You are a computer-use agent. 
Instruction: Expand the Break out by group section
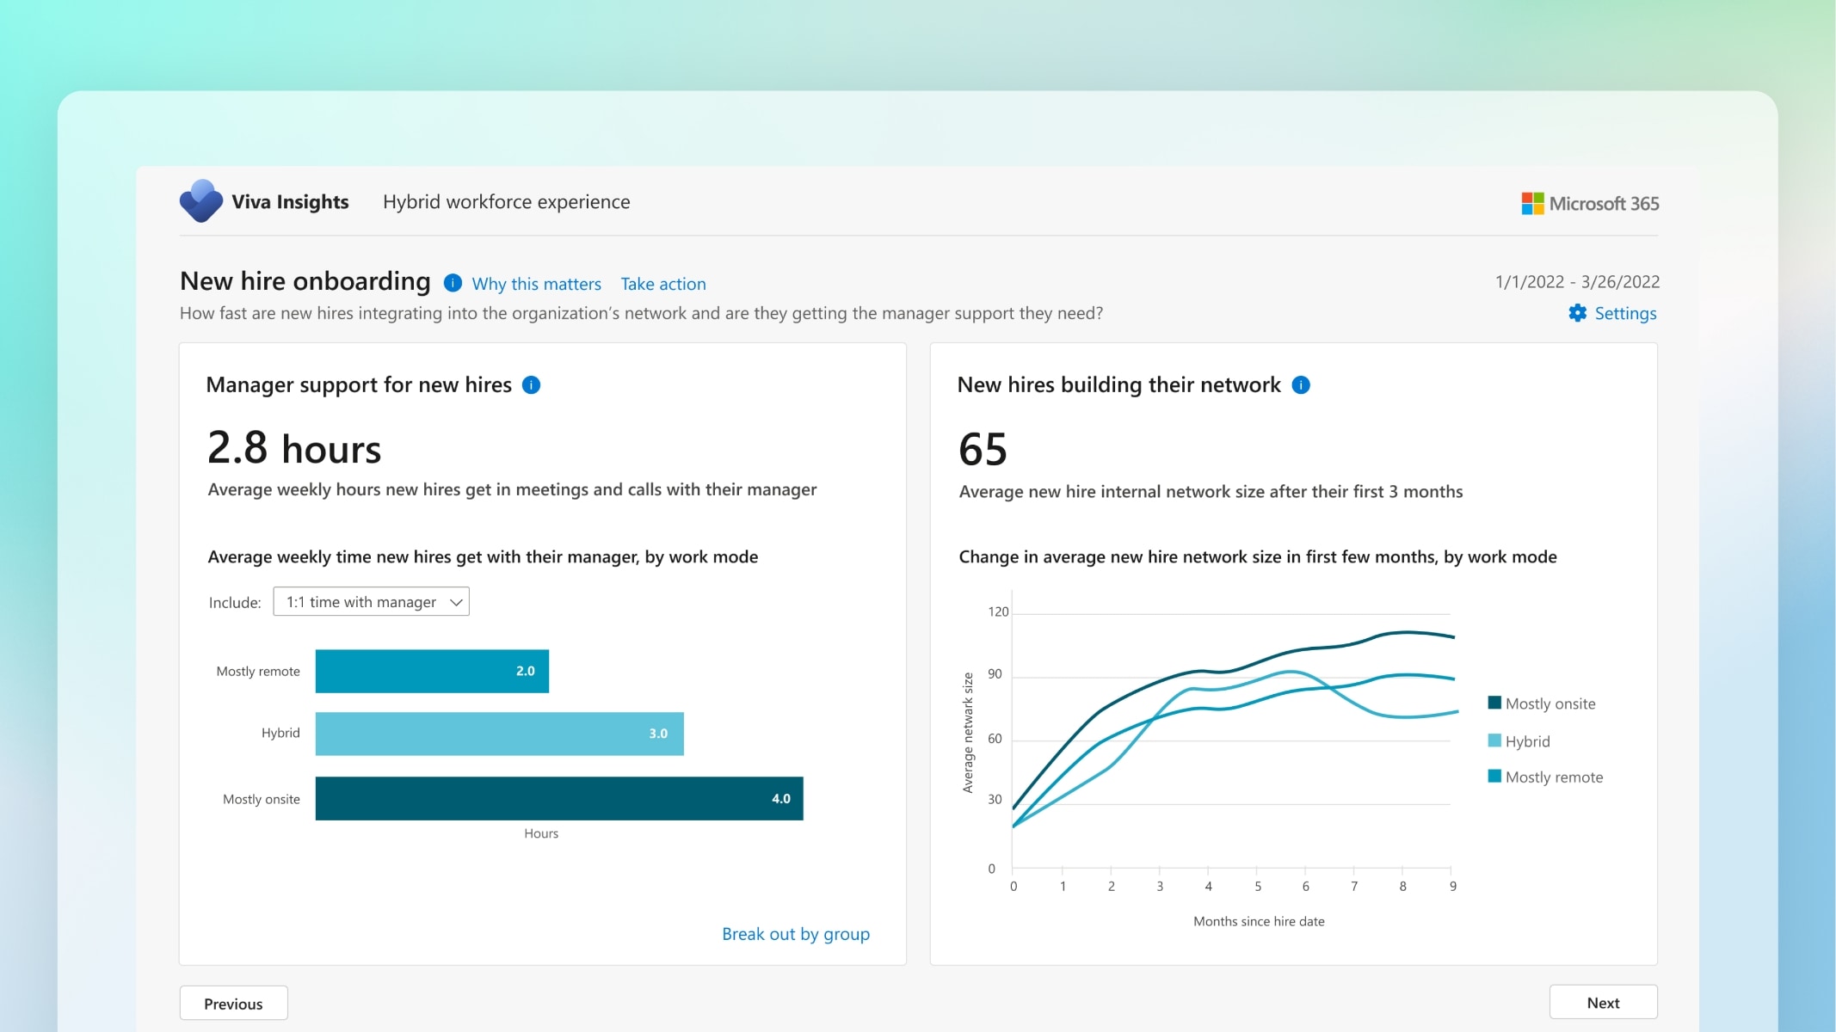click(794, 932)
